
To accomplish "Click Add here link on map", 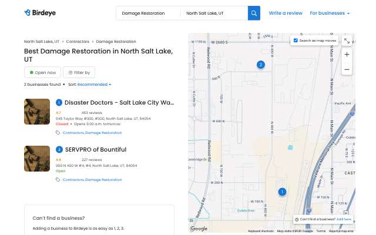I will (x=344, y=219).
